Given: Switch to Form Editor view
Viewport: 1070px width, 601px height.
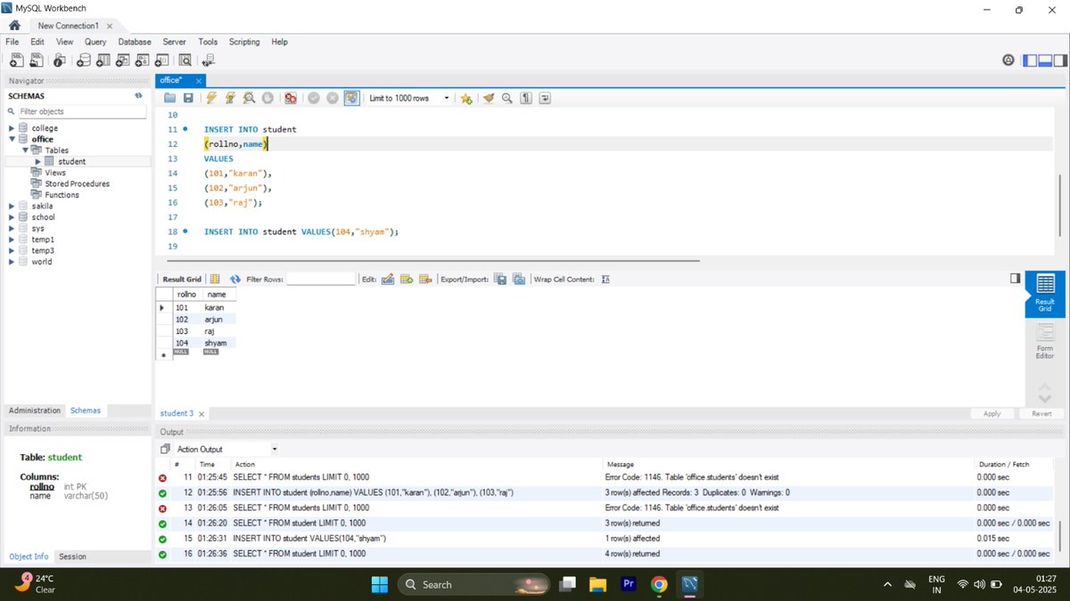Looking at the screenshot, I should coord(1045,341).
